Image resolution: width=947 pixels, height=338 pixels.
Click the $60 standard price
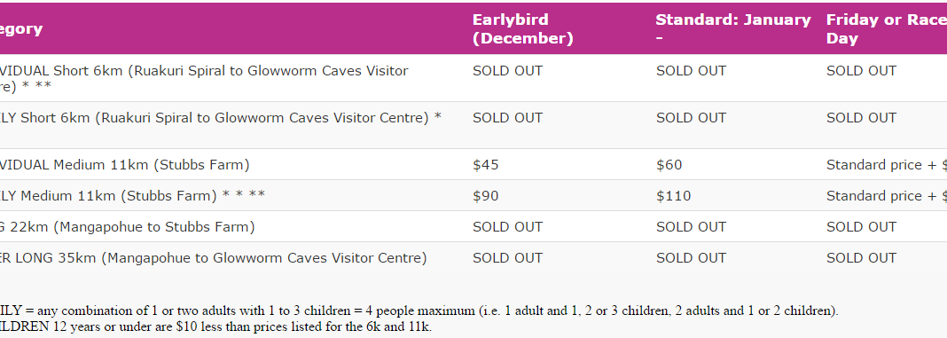pos(669,164)
